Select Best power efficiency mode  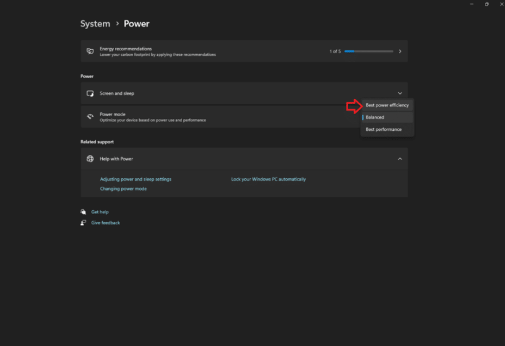(x=387, y=105)
